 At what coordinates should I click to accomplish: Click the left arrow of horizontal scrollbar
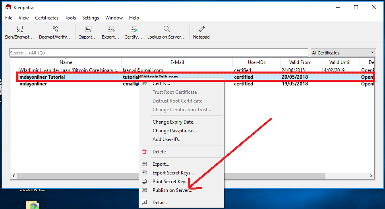14,176
